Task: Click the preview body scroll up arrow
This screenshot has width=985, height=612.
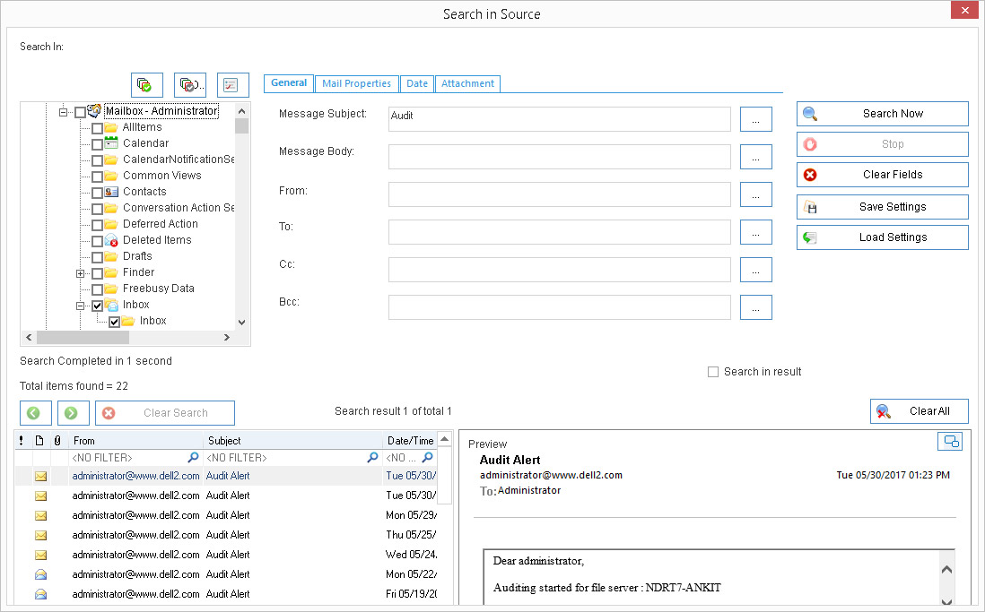Action: coord(946,569)
